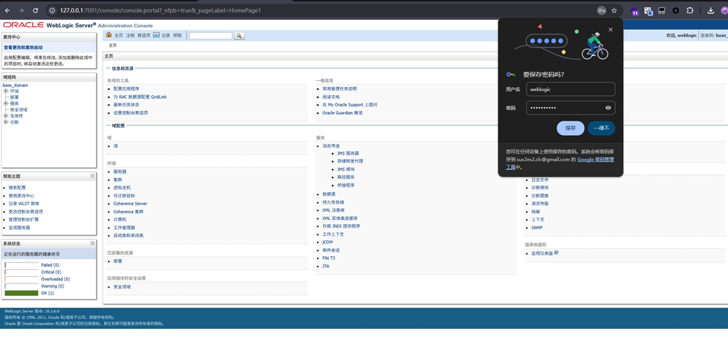728x337 pixels.
Task: Expand the 诊断 tree node
Action: coord(6,122)
